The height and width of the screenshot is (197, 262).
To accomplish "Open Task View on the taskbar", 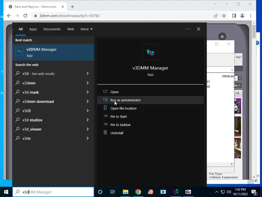I will tap(113, 192).
